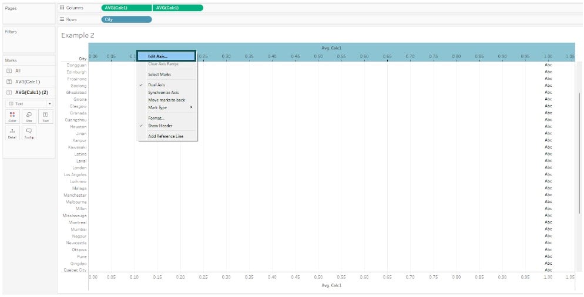The image size is (584, 297).
Task: Expand the Mark Type submenu
Action: 167,107
